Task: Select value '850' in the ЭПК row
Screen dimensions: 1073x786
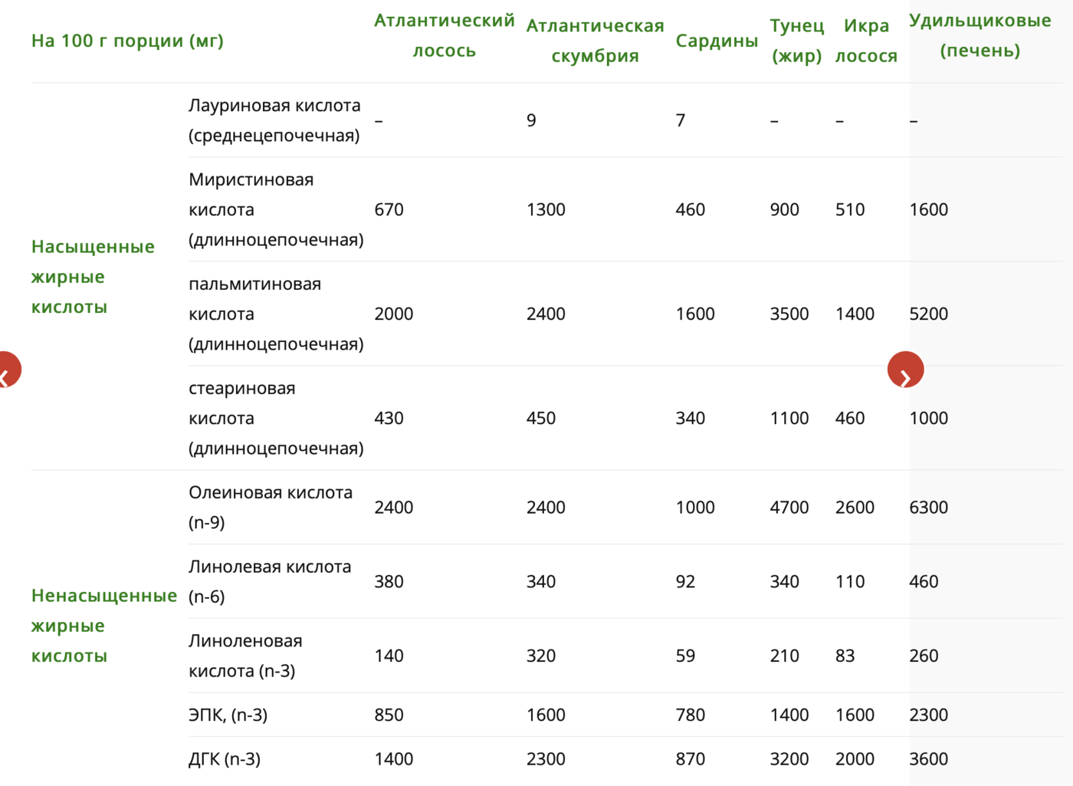Action: point(389,715)
